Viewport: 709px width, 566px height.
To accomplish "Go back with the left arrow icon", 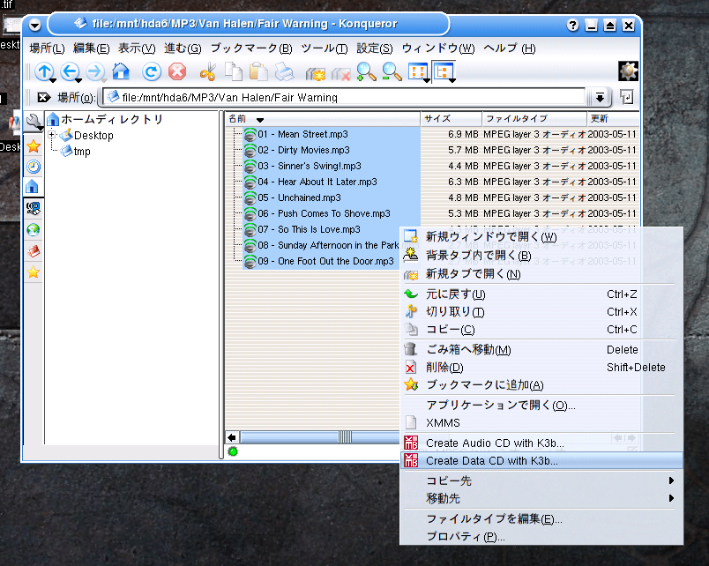I will point(70,71).
